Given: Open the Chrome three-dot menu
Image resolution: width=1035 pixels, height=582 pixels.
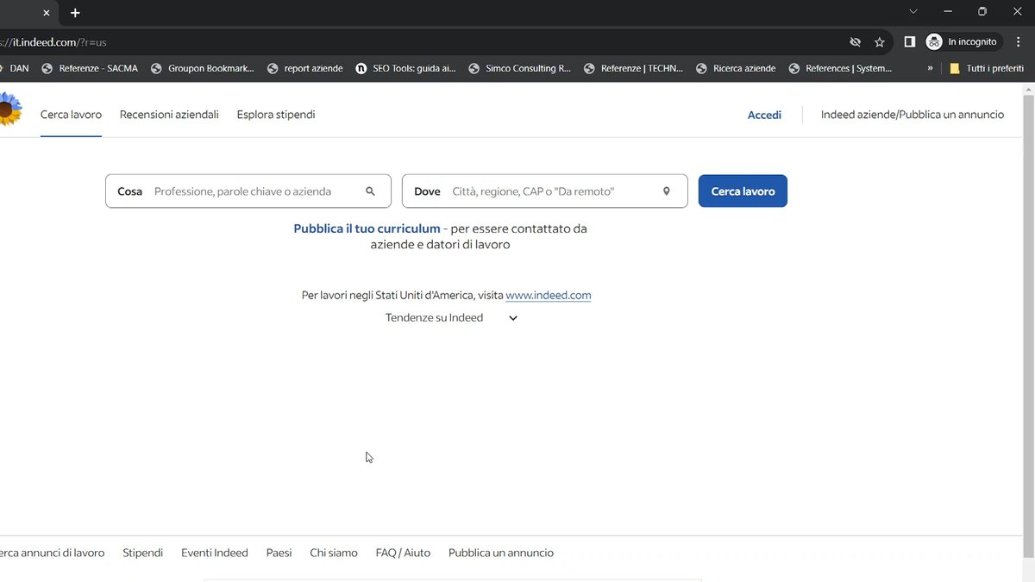Looking at the screenshot, I should pos(1019,41).
